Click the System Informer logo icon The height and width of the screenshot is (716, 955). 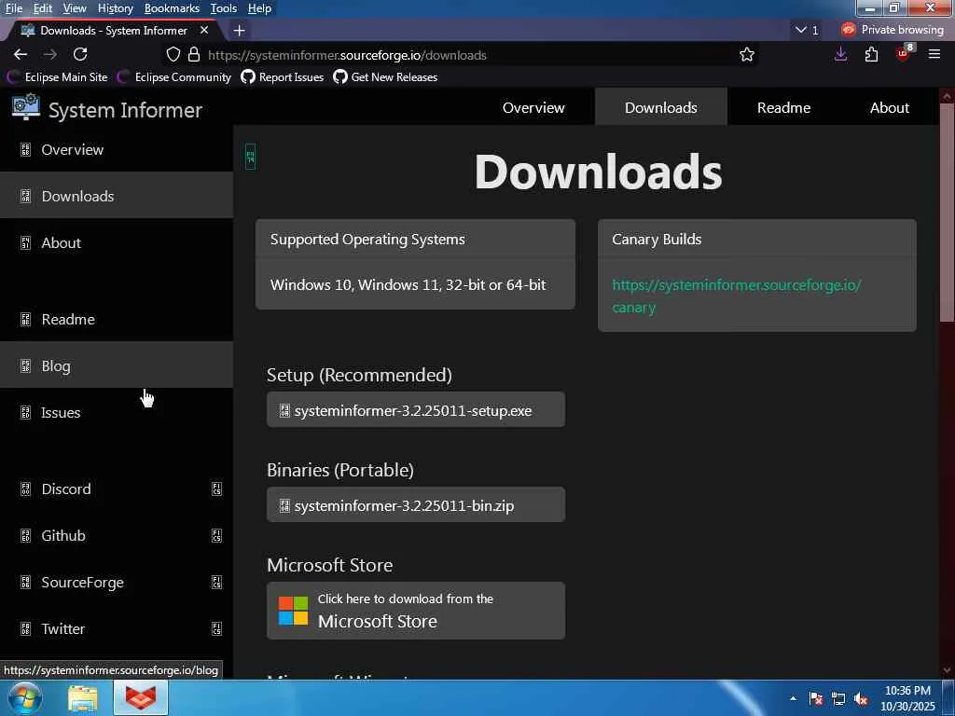pyautogui.click(x=25, y=106)
